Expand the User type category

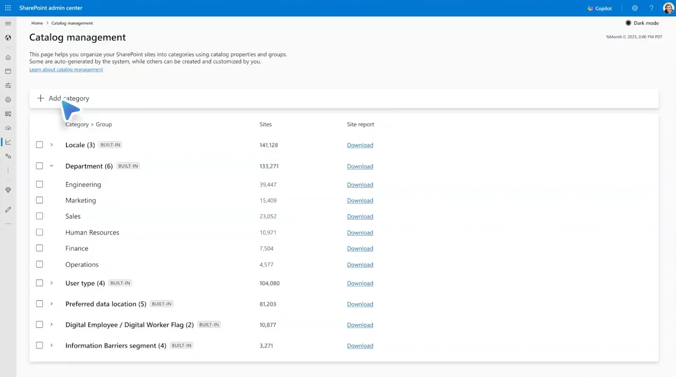tap(52, 283)
